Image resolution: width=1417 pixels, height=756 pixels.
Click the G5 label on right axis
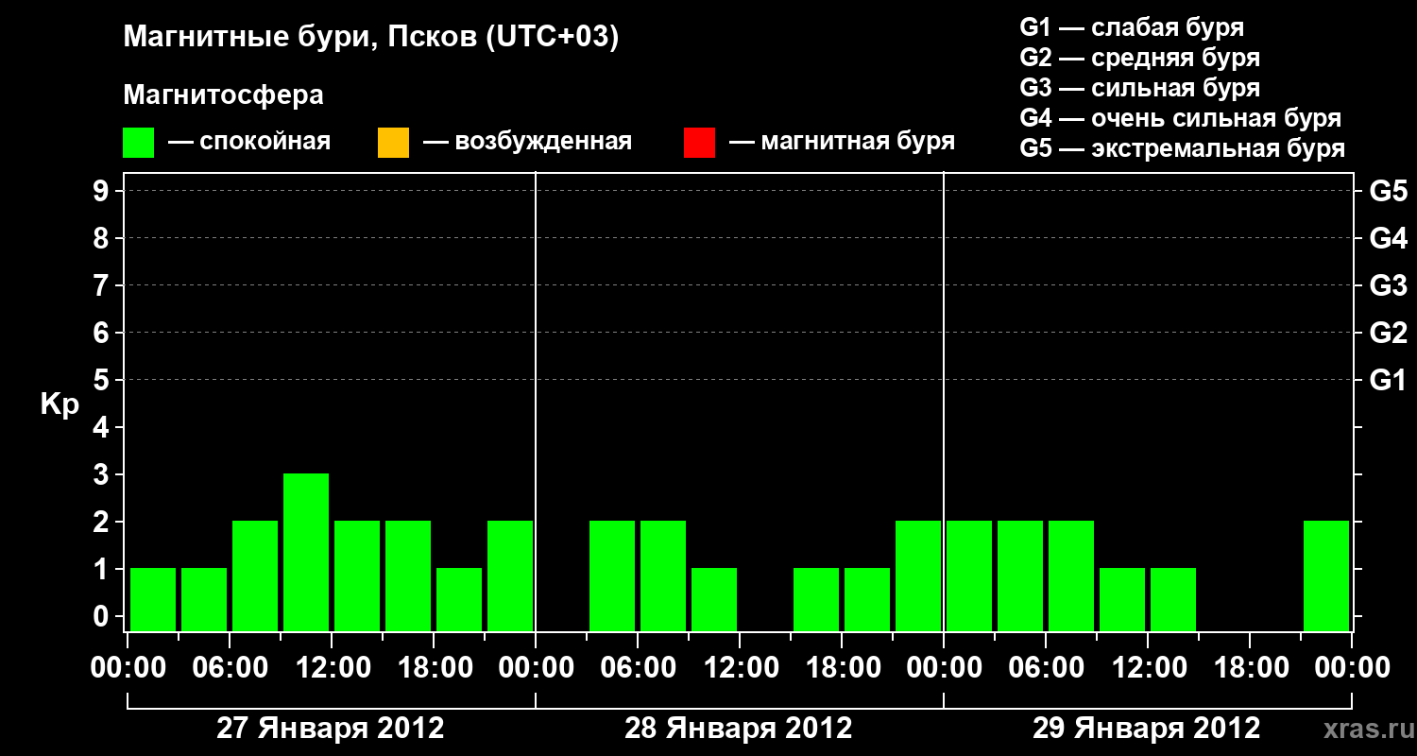click(1388, 191)
